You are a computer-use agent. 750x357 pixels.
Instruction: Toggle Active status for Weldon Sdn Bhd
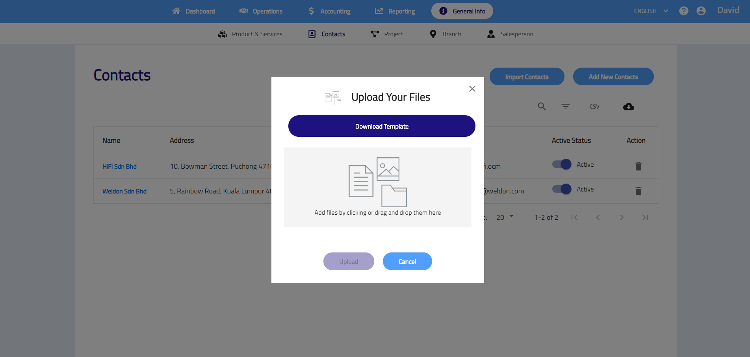[562, 189]
